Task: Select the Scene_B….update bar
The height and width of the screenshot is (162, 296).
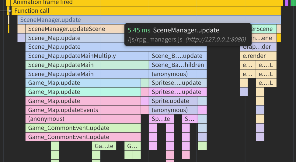Action: (178, 56)
